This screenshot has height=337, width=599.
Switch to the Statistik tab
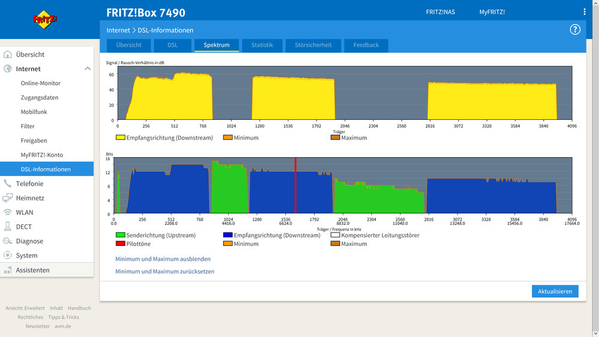262,45
